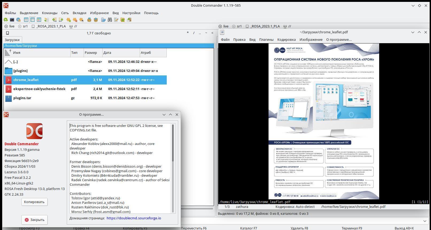Sort file list by Дата column
431x230 pixels.
(x=121, y=53)
